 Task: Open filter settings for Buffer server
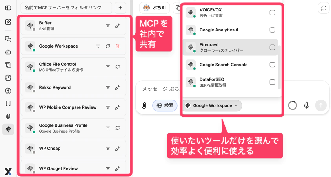[108, 26]
